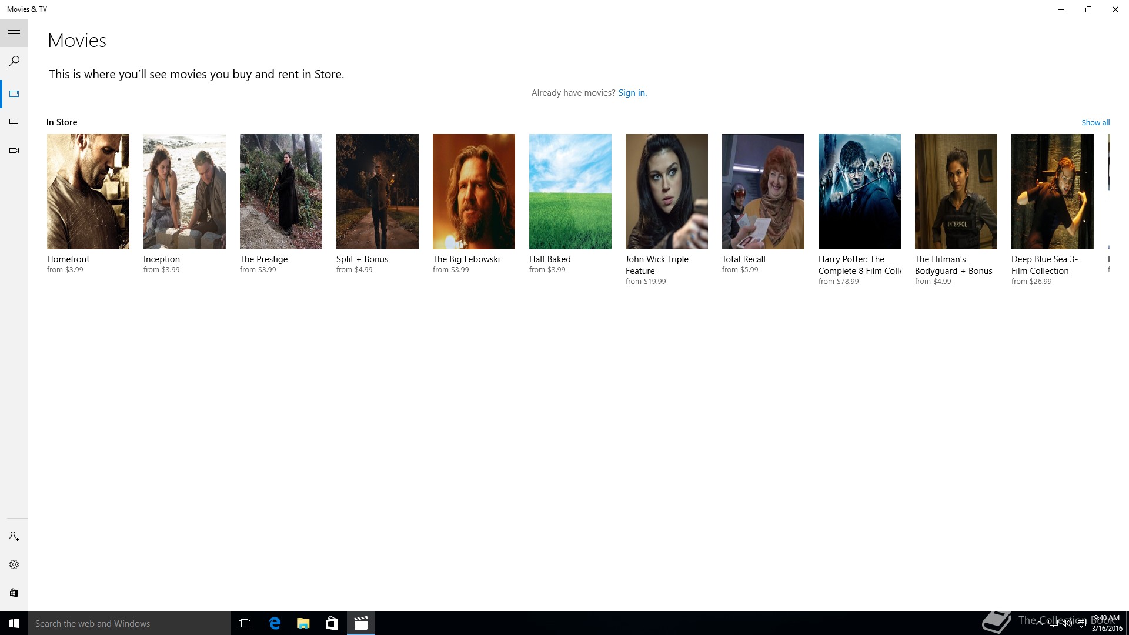Viewport: 1129px width, 635px height.
Task: Click the 'from $5.99' price under Total Recall
Action: 740,270
